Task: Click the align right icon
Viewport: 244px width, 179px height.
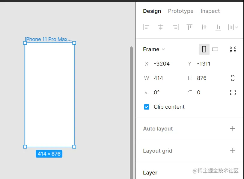Action: click(176, 27)
